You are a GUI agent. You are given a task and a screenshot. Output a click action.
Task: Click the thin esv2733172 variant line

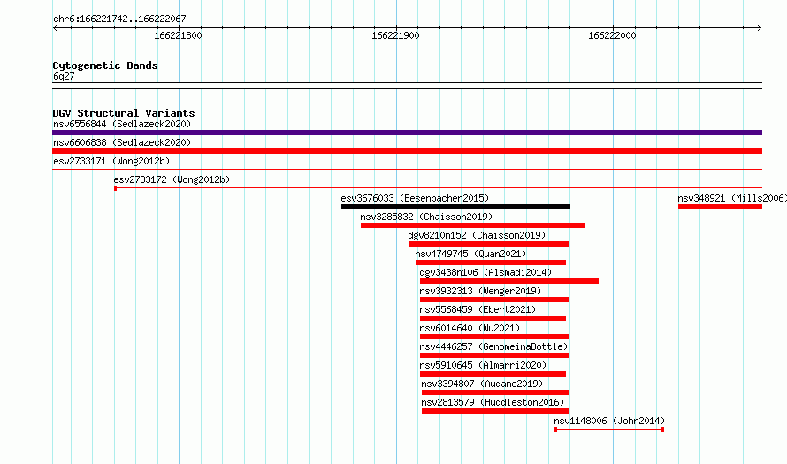(439, 188)
